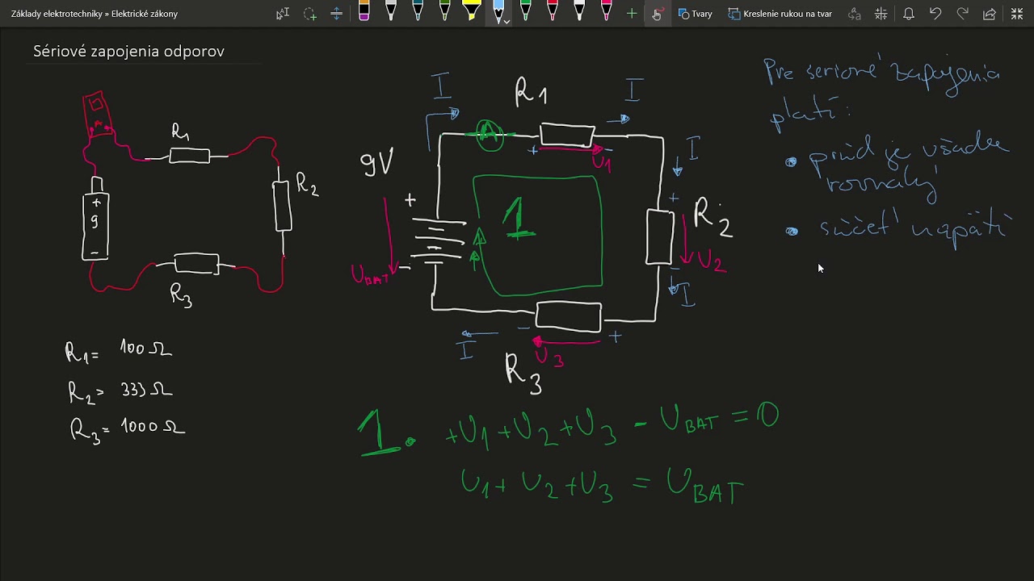Select the light blue pencil
Image resolution: width=1034 pixels, height=581 pixels.
pos(498,10)
